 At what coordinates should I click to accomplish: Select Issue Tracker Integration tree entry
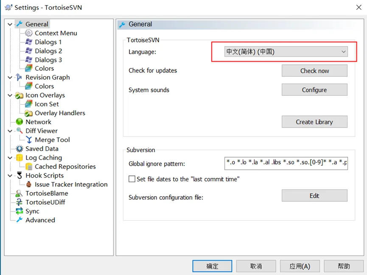click(71, 184)
